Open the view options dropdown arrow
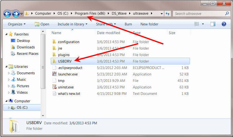The width and height of the screenshot is (233, 137). pyautogui.click(x=203, y=24)
